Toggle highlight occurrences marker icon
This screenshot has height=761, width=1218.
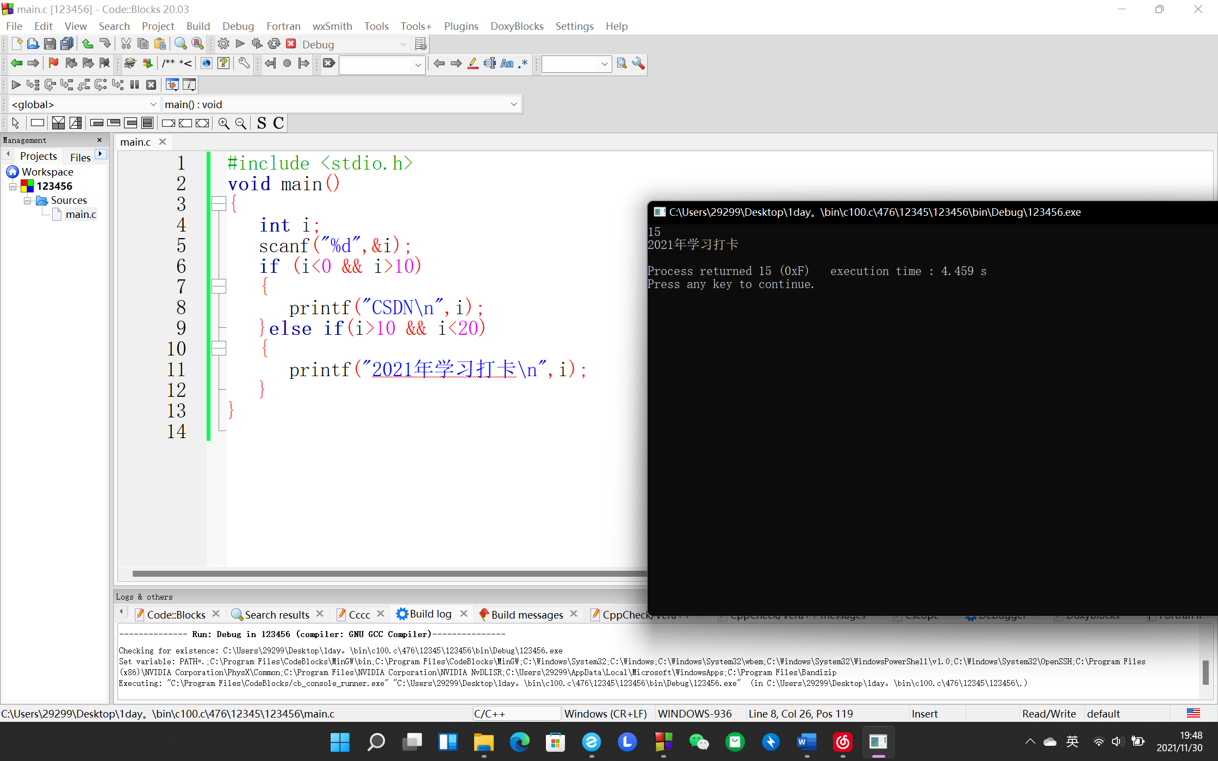473,64
